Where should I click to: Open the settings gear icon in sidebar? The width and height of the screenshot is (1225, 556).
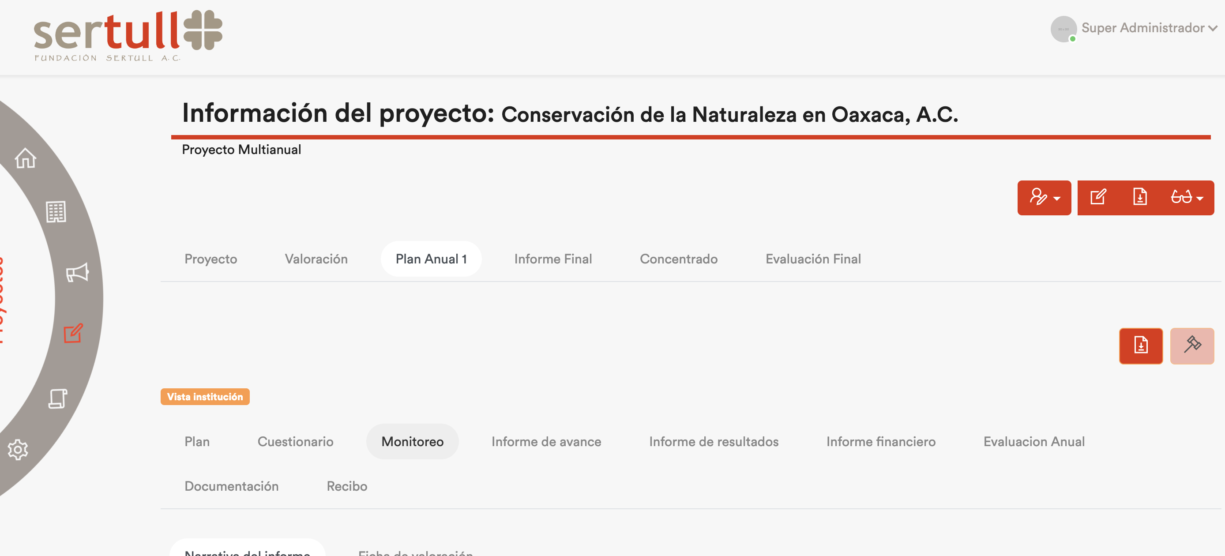pyautogui.click(x=18, y=450)
